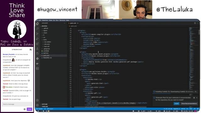
Task: Click the Ln, Col cursor position status item
Action: click(x=168, y=109)
